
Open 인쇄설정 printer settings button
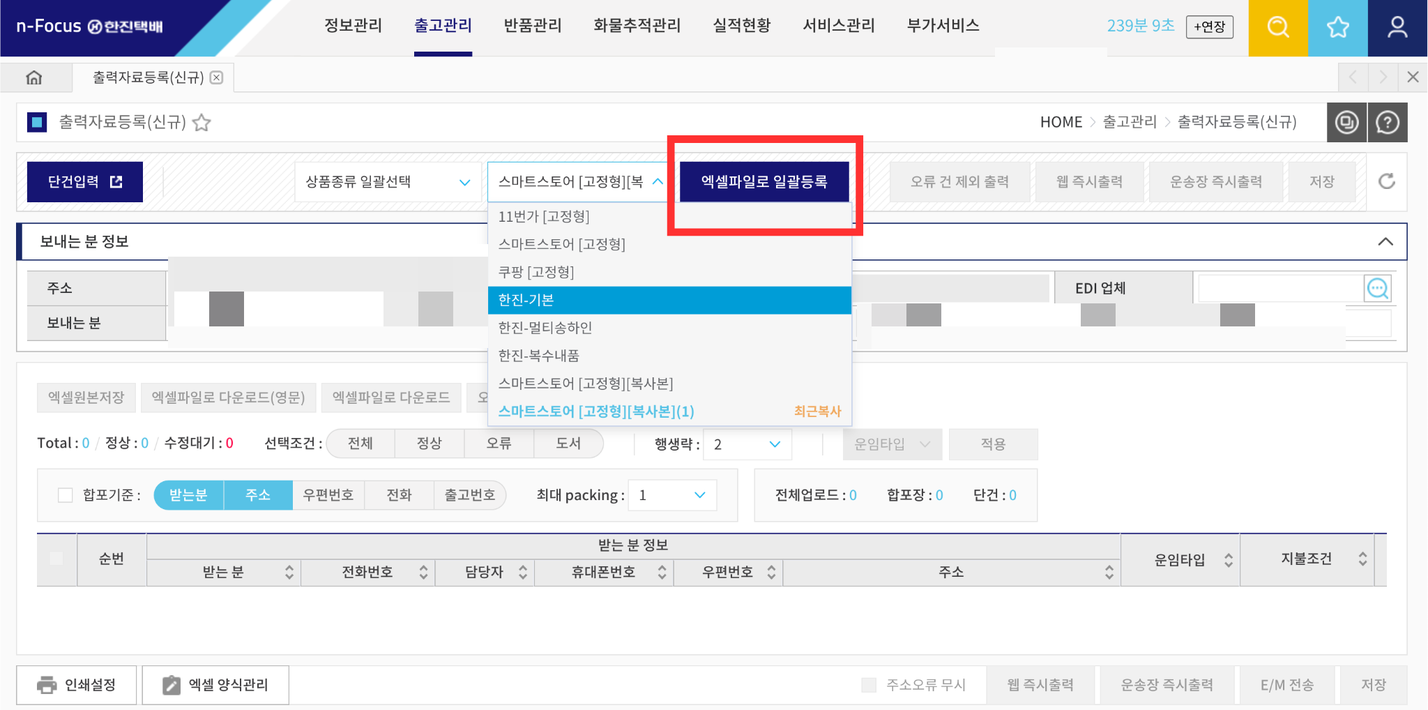tap(77, 685)
